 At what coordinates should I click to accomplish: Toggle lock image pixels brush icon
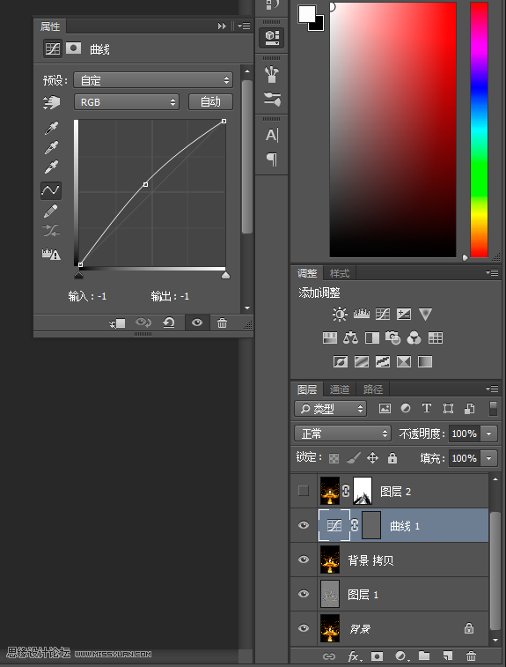(354, 457)
